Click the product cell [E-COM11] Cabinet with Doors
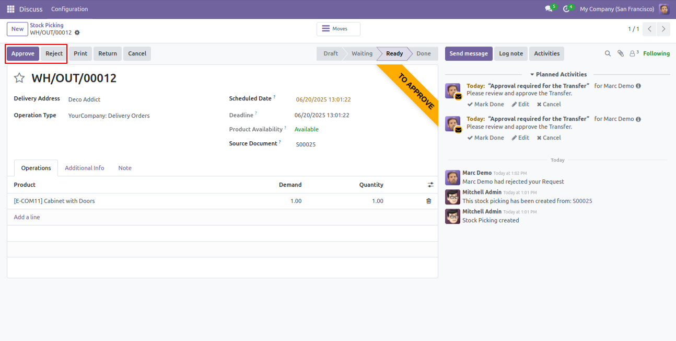Viewport: 676px width, 341px height. (54, 201)
